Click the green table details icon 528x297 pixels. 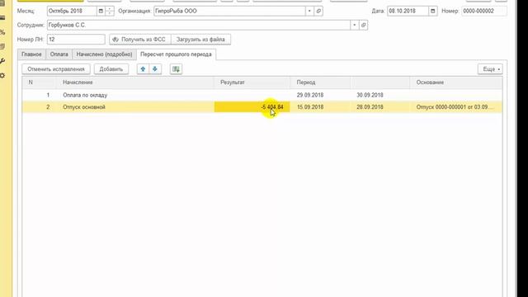coord(176,69)
